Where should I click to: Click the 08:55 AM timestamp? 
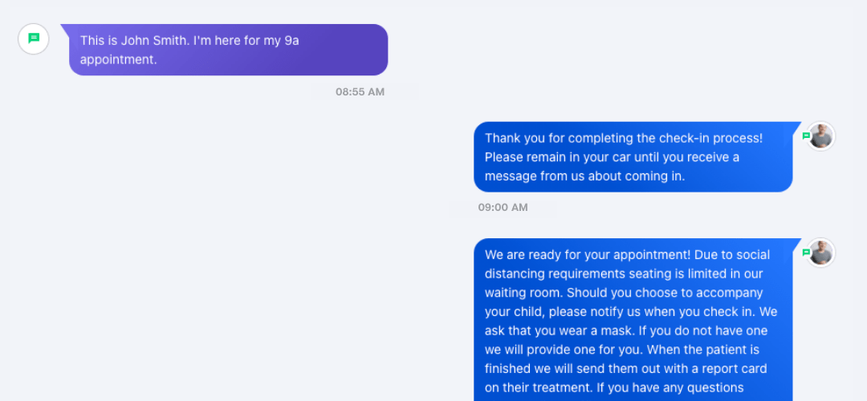(x=360, y=91)
